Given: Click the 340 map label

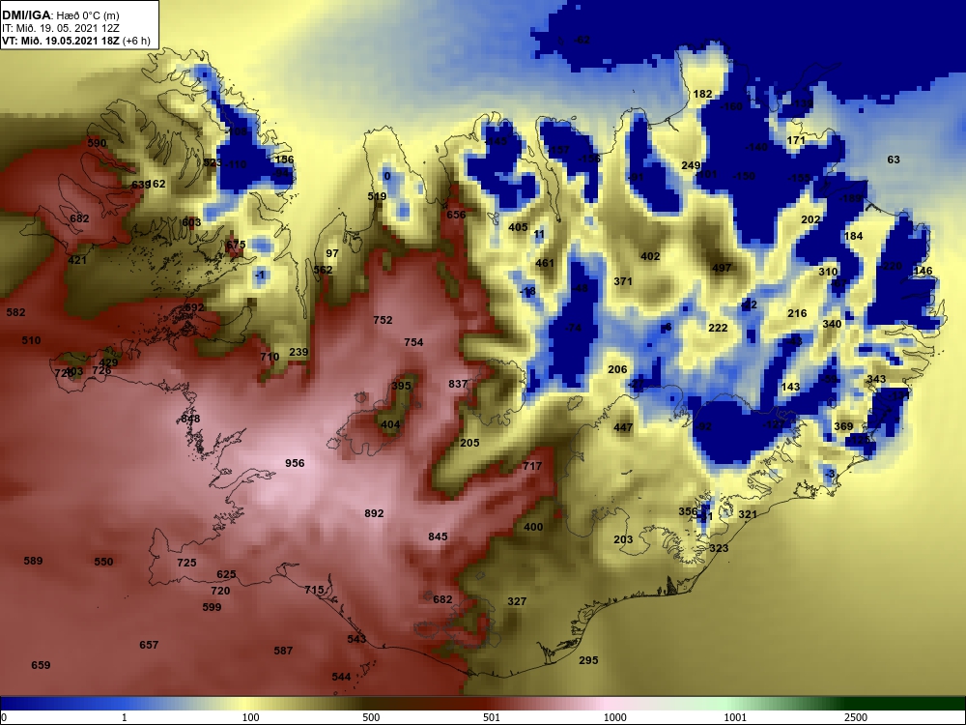Looking at the screenshot, I should pyautogui.click(x=832, y=324).
